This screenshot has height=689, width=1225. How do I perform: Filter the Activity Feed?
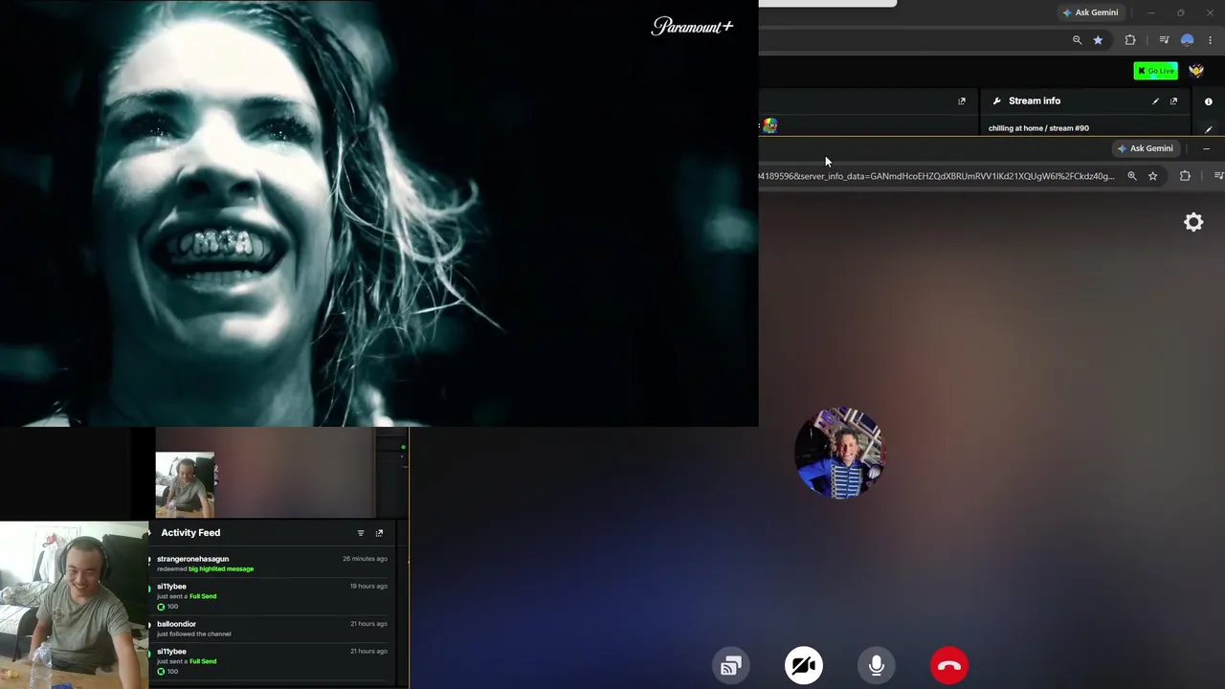point(361,533)
